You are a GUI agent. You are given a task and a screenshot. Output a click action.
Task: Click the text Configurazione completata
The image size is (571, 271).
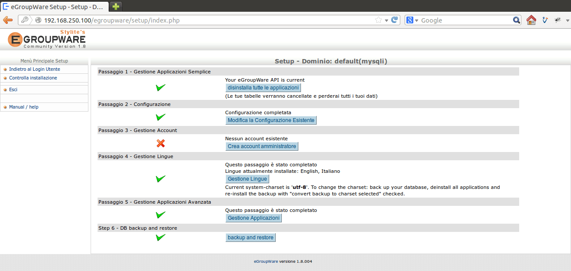click(x=258, y=112)
